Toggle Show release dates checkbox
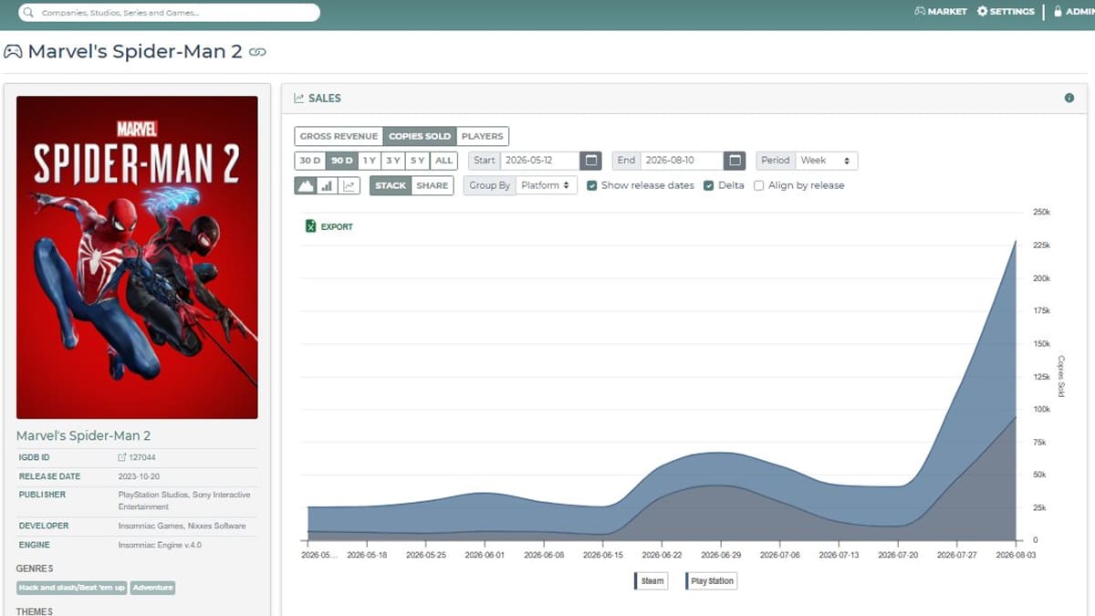The height and width of the screenshot is (616, 1095). pos(592,185)
